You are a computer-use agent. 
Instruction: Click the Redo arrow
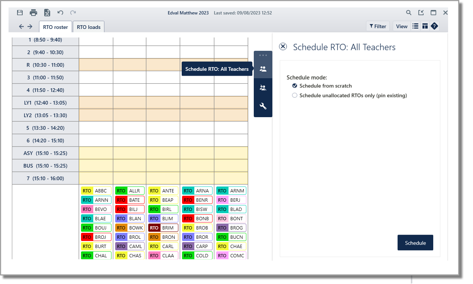tap(73, 13)
